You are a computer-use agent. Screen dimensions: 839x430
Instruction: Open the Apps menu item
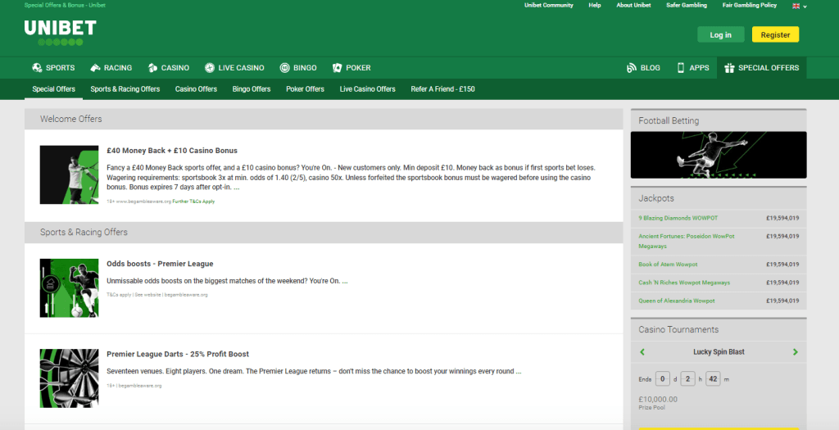coord(693,68)
